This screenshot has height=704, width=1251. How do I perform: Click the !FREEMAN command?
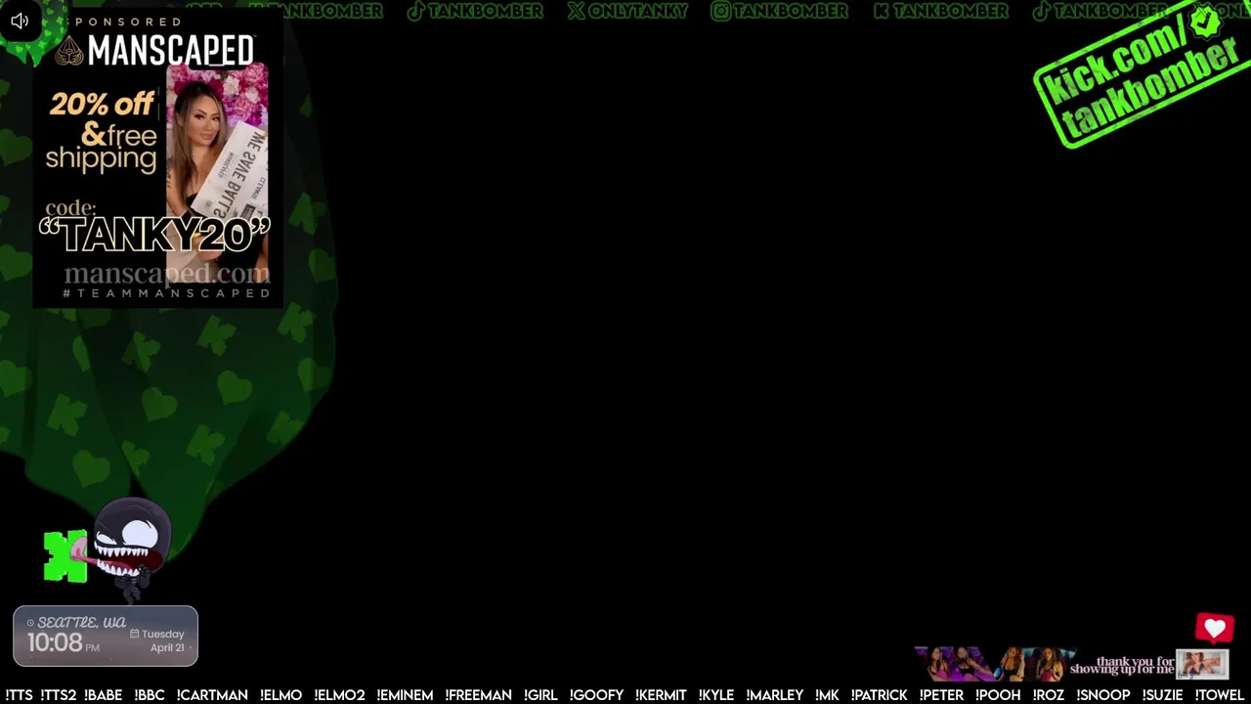478,695
